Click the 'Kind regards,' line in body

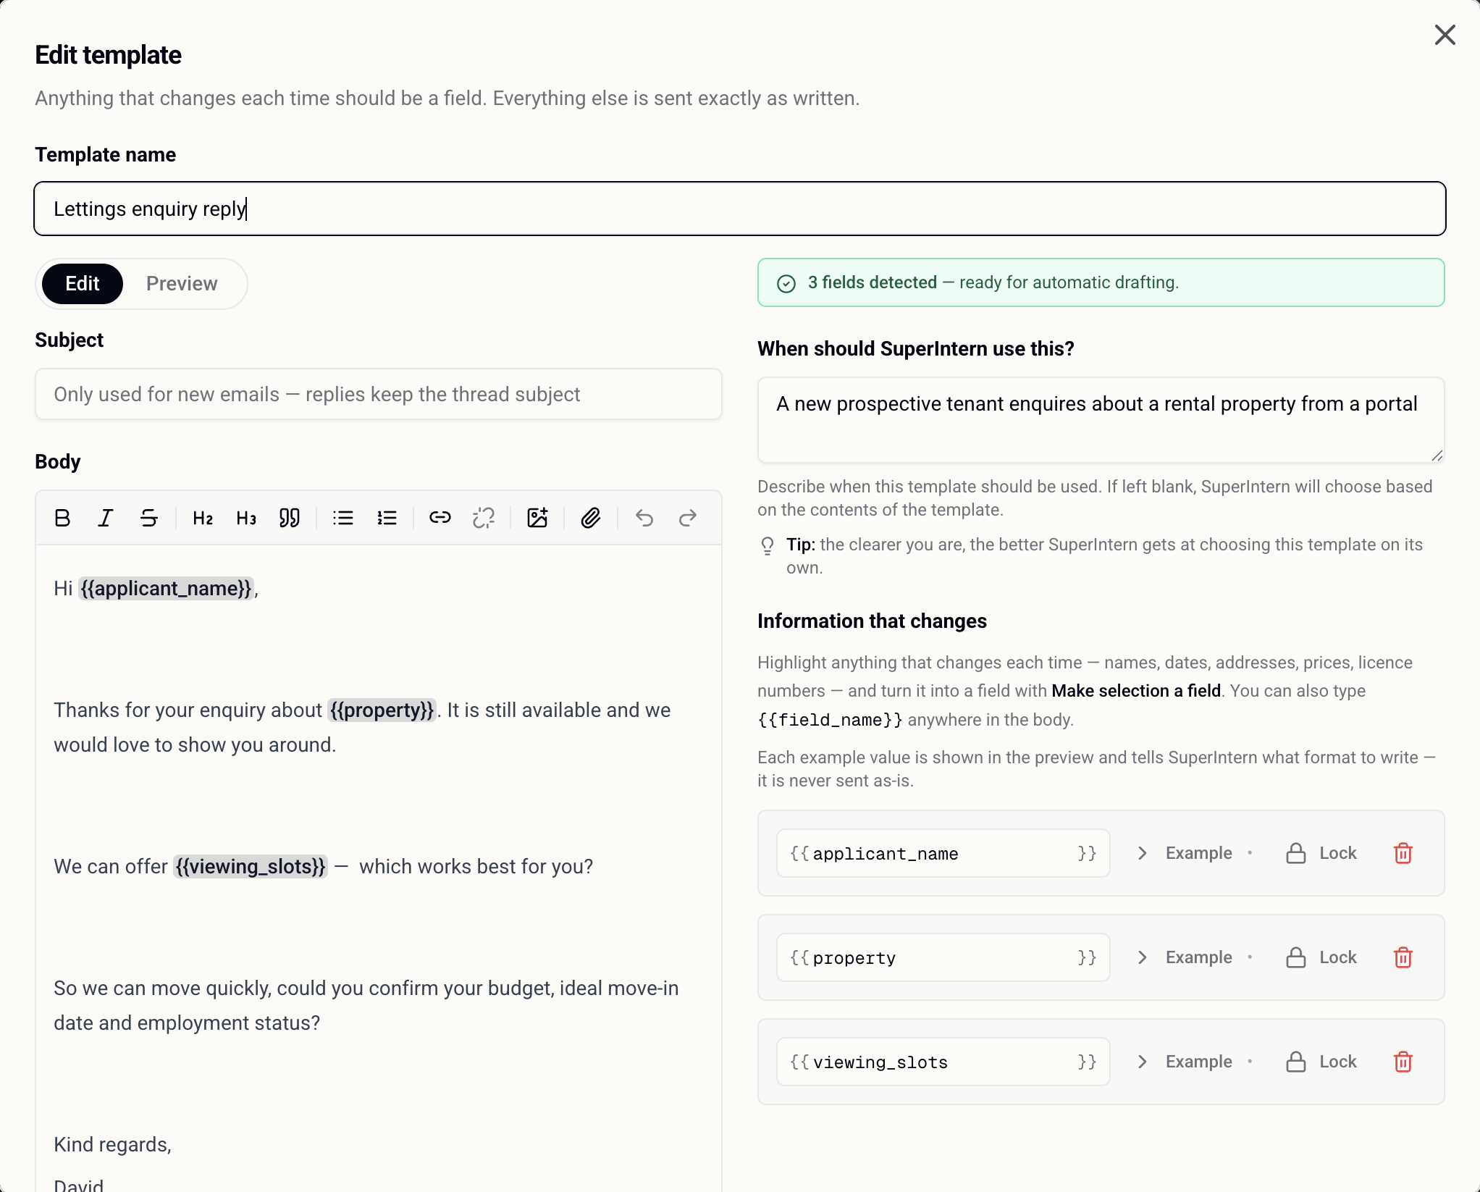click(x=112, y=1144)
